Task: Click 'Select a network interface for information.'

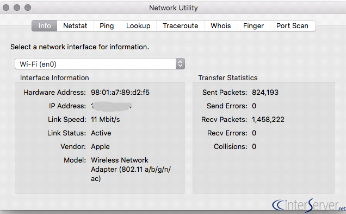Action: (79, 47)
